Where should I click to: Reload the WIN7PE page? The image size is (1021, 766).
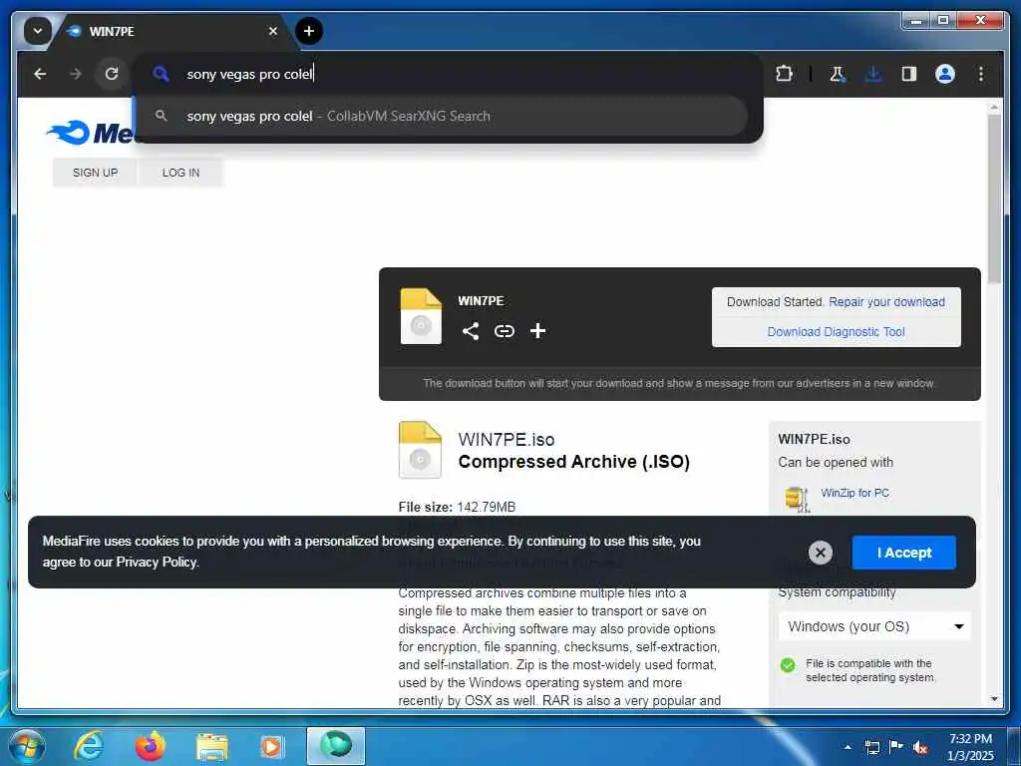(x=112, y=74)
